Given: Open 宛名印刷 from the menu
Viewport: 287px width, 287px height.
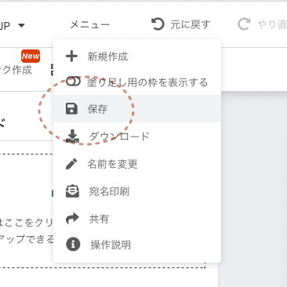Looking at the screenshot, I should pos(137,191).
